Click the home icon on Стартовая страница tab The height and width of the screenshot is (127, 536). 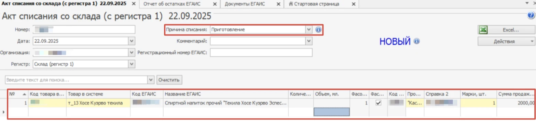coord(291,4)
